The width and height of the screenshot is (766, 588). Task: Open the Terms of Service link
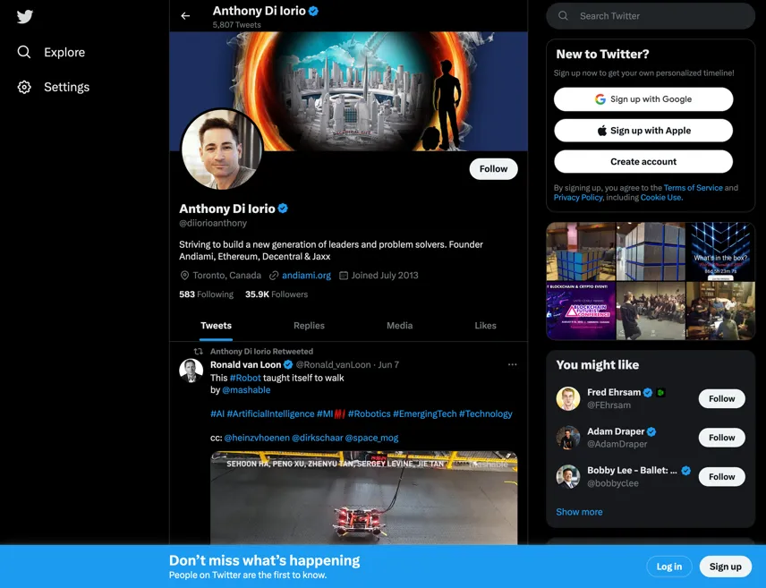pos(693,188)
